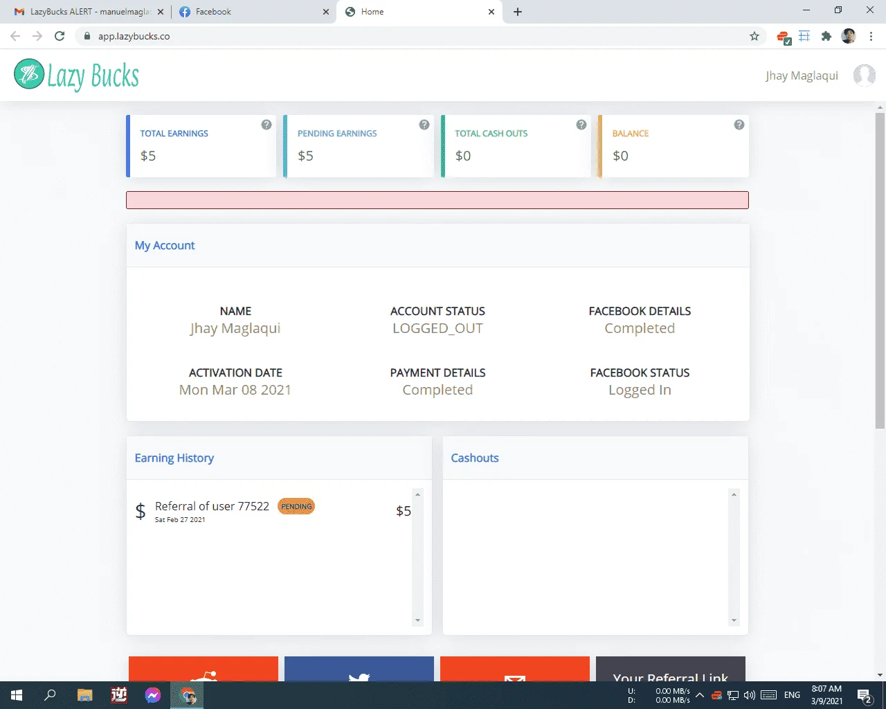
Task: Open Messenger from the taskbar
Action: click(x=153, y=695)
